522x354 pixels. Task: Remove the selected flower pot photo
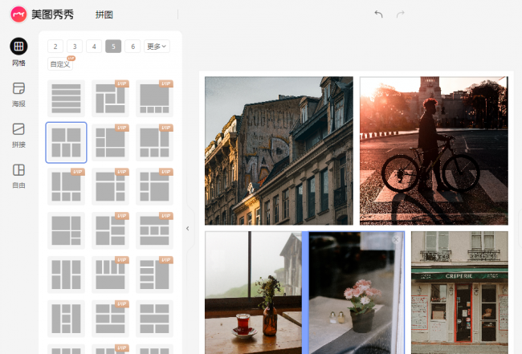click(396, 239)
